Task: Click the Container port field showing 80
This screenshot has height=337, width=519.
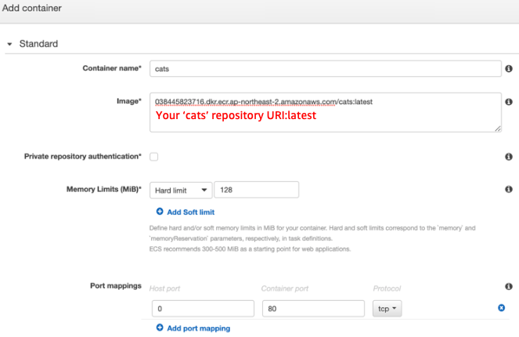Action: (313, 309)
